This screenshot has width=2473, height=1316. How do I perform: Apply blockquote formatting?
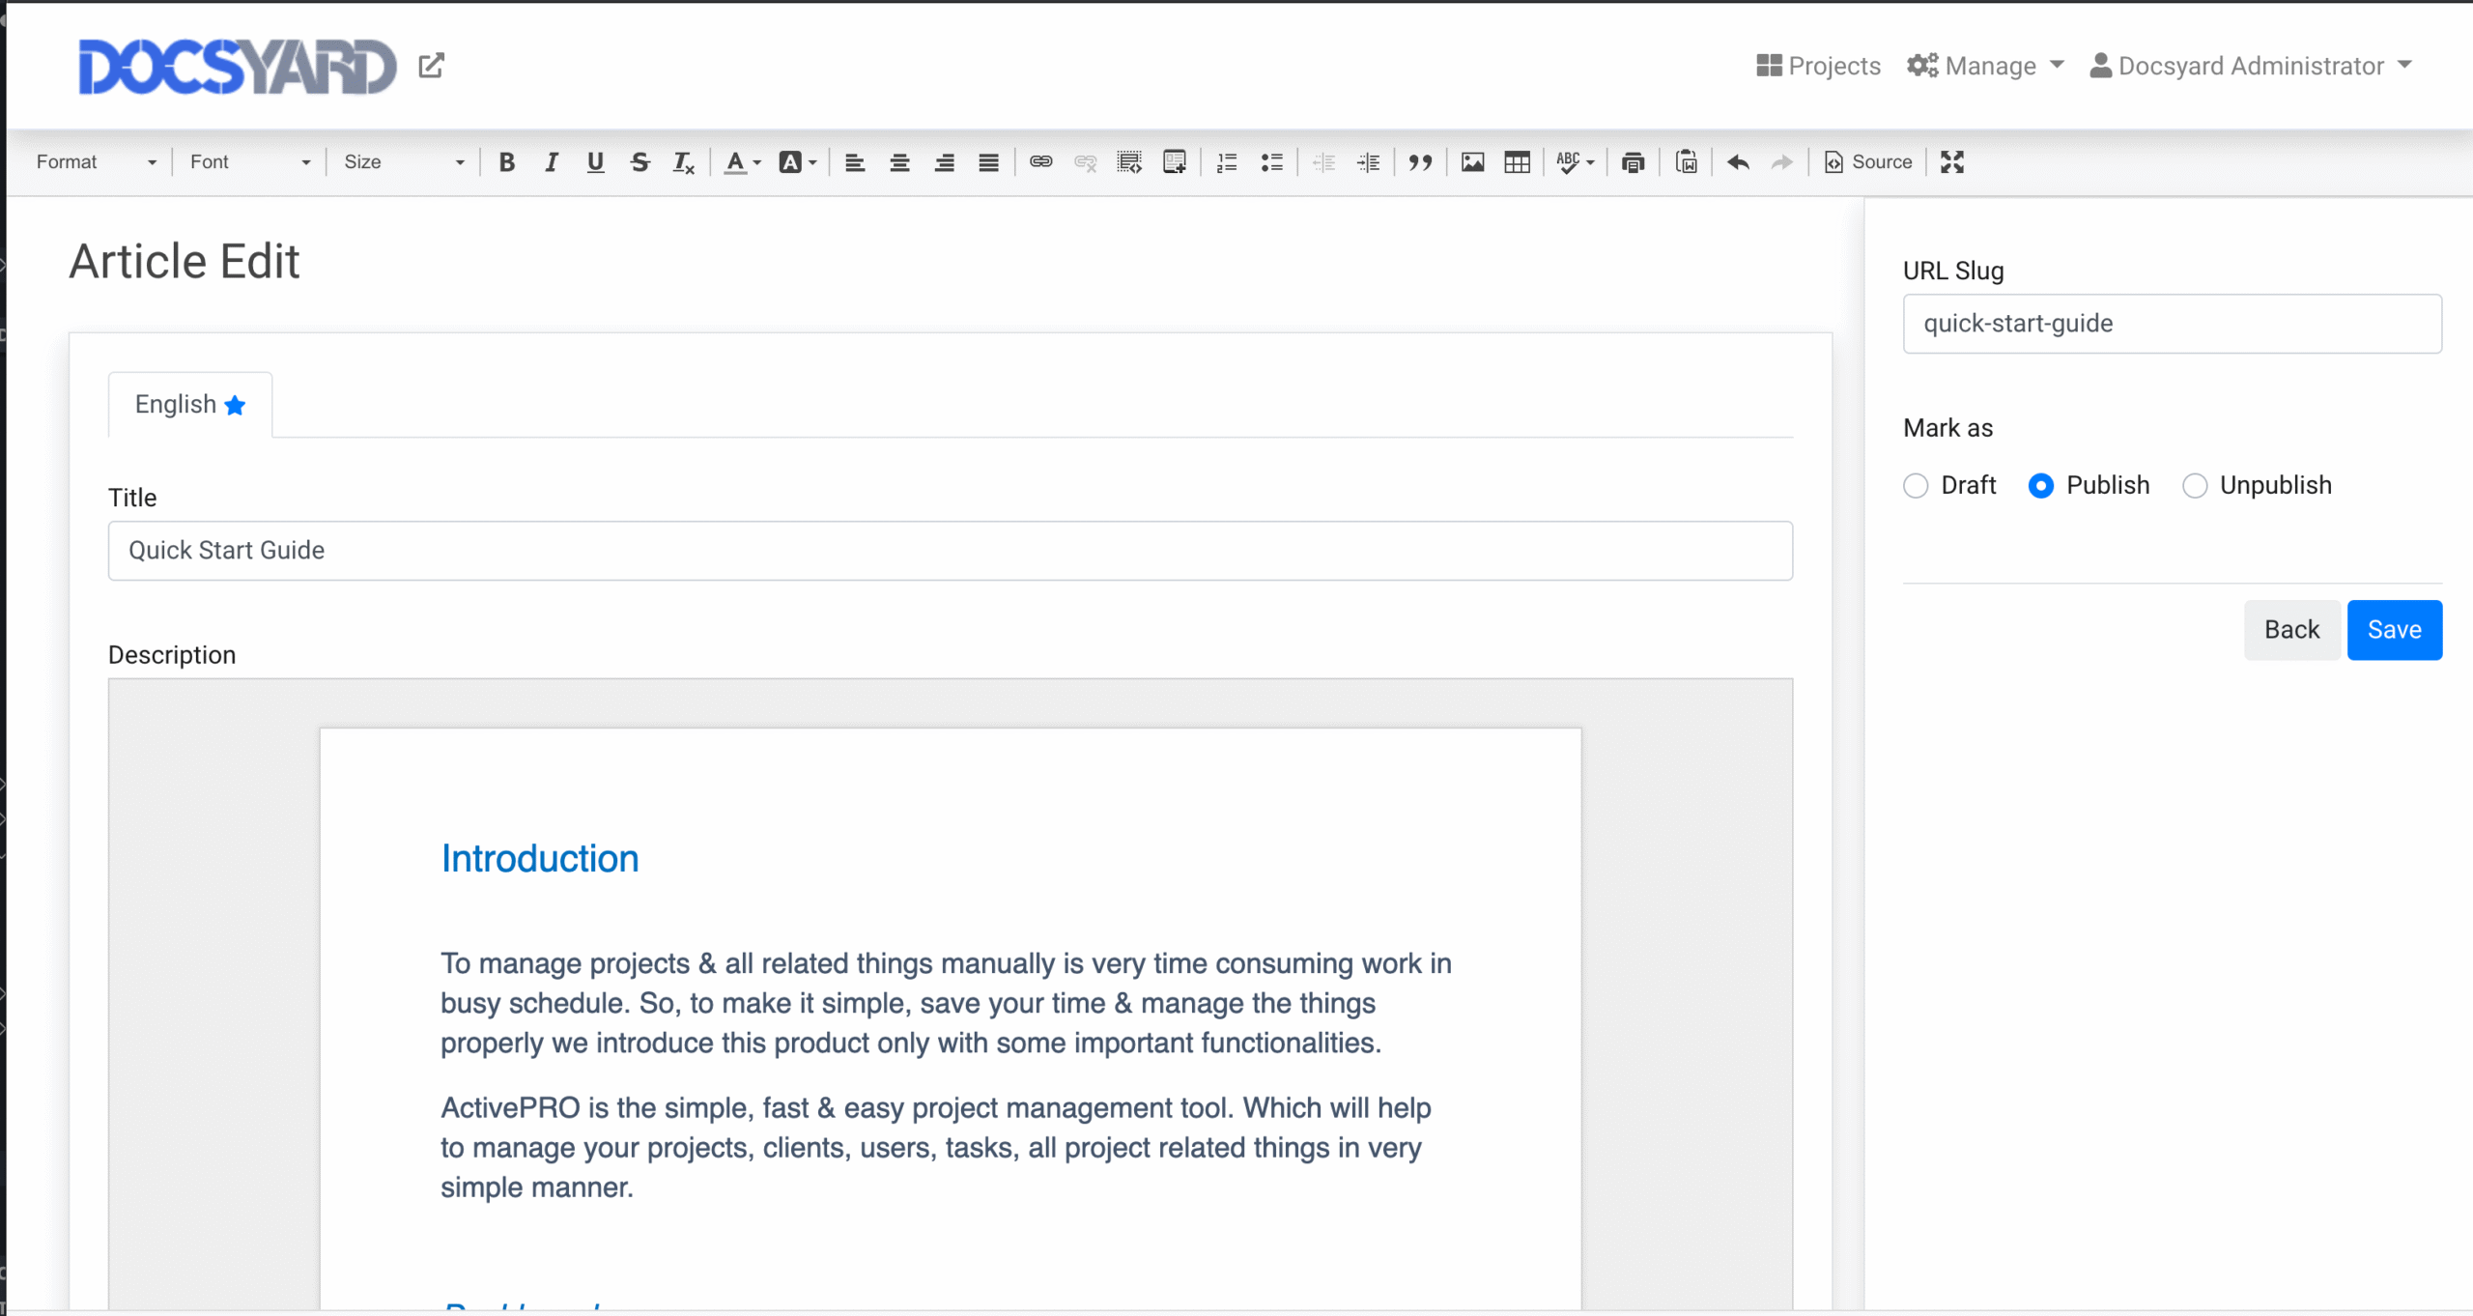pos(1420,161)
